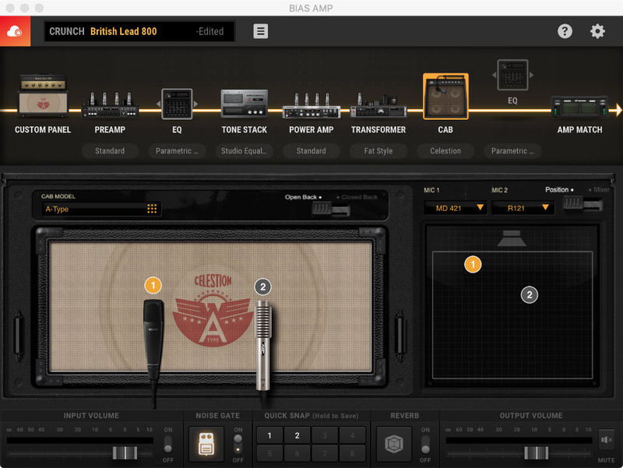Open Power Amp Standard type selector

[311, 151]
